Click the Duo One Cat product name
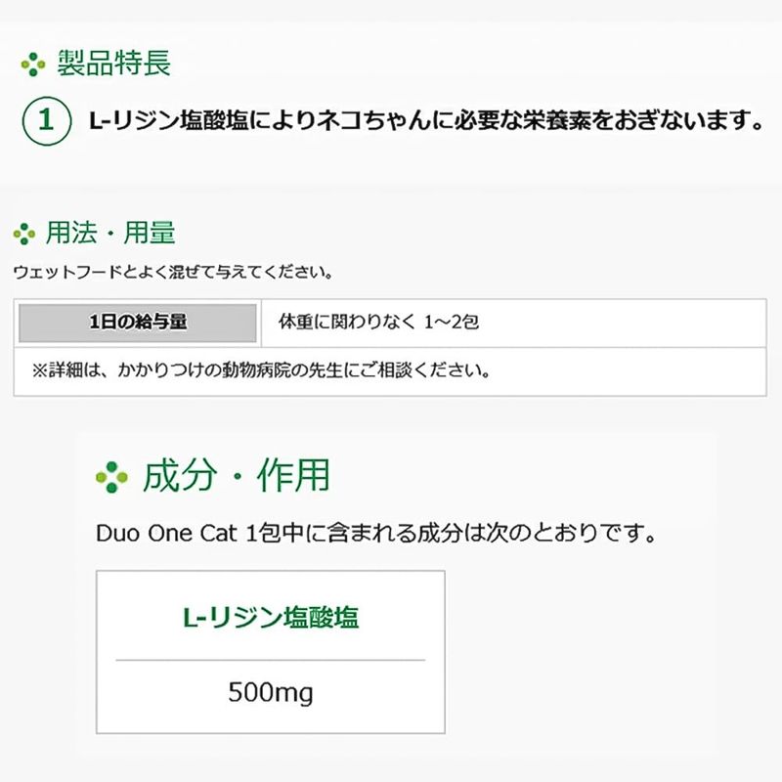Image resolution: width=782 pixels, height=782 pixels. click(x=166, y=533)
